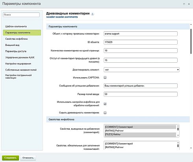Click down arrow in first properties listbox
Image resolution: width=193 pixels, height=162 pixels.
(x=178, y=135)
